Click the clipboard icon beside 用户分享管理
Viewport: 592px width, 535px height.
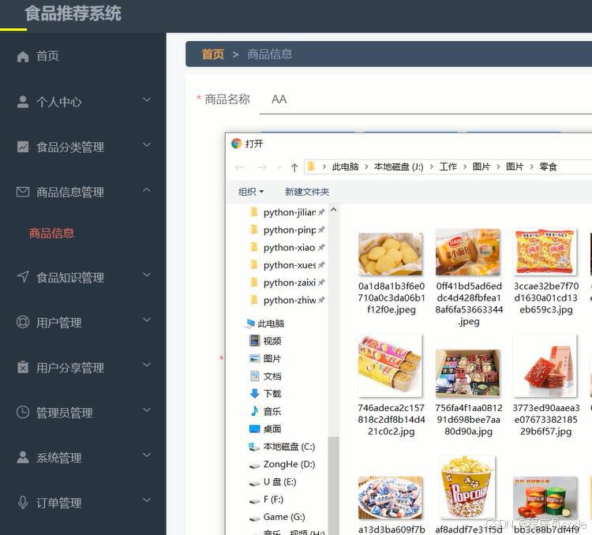click(x=23, y=367)
